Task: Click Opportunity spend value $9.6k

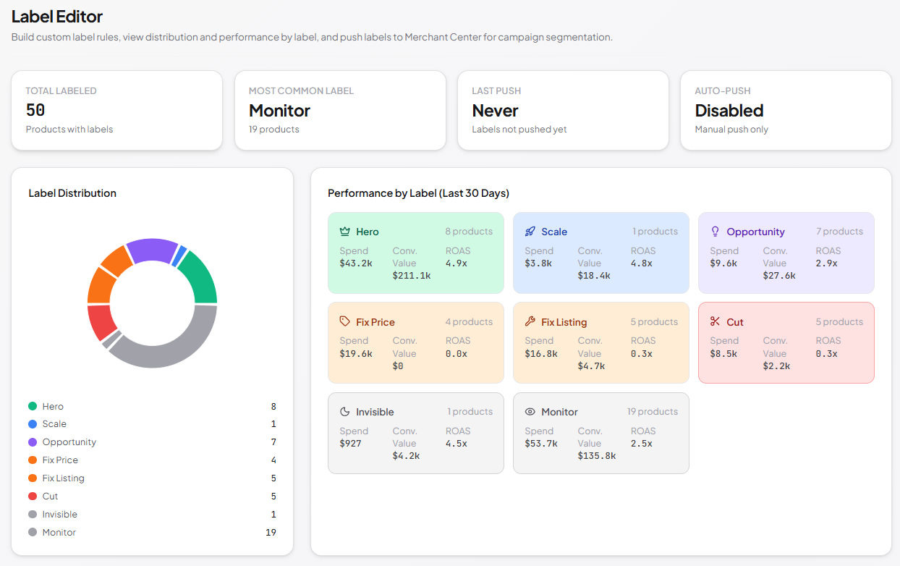Action: coord(723,263)
